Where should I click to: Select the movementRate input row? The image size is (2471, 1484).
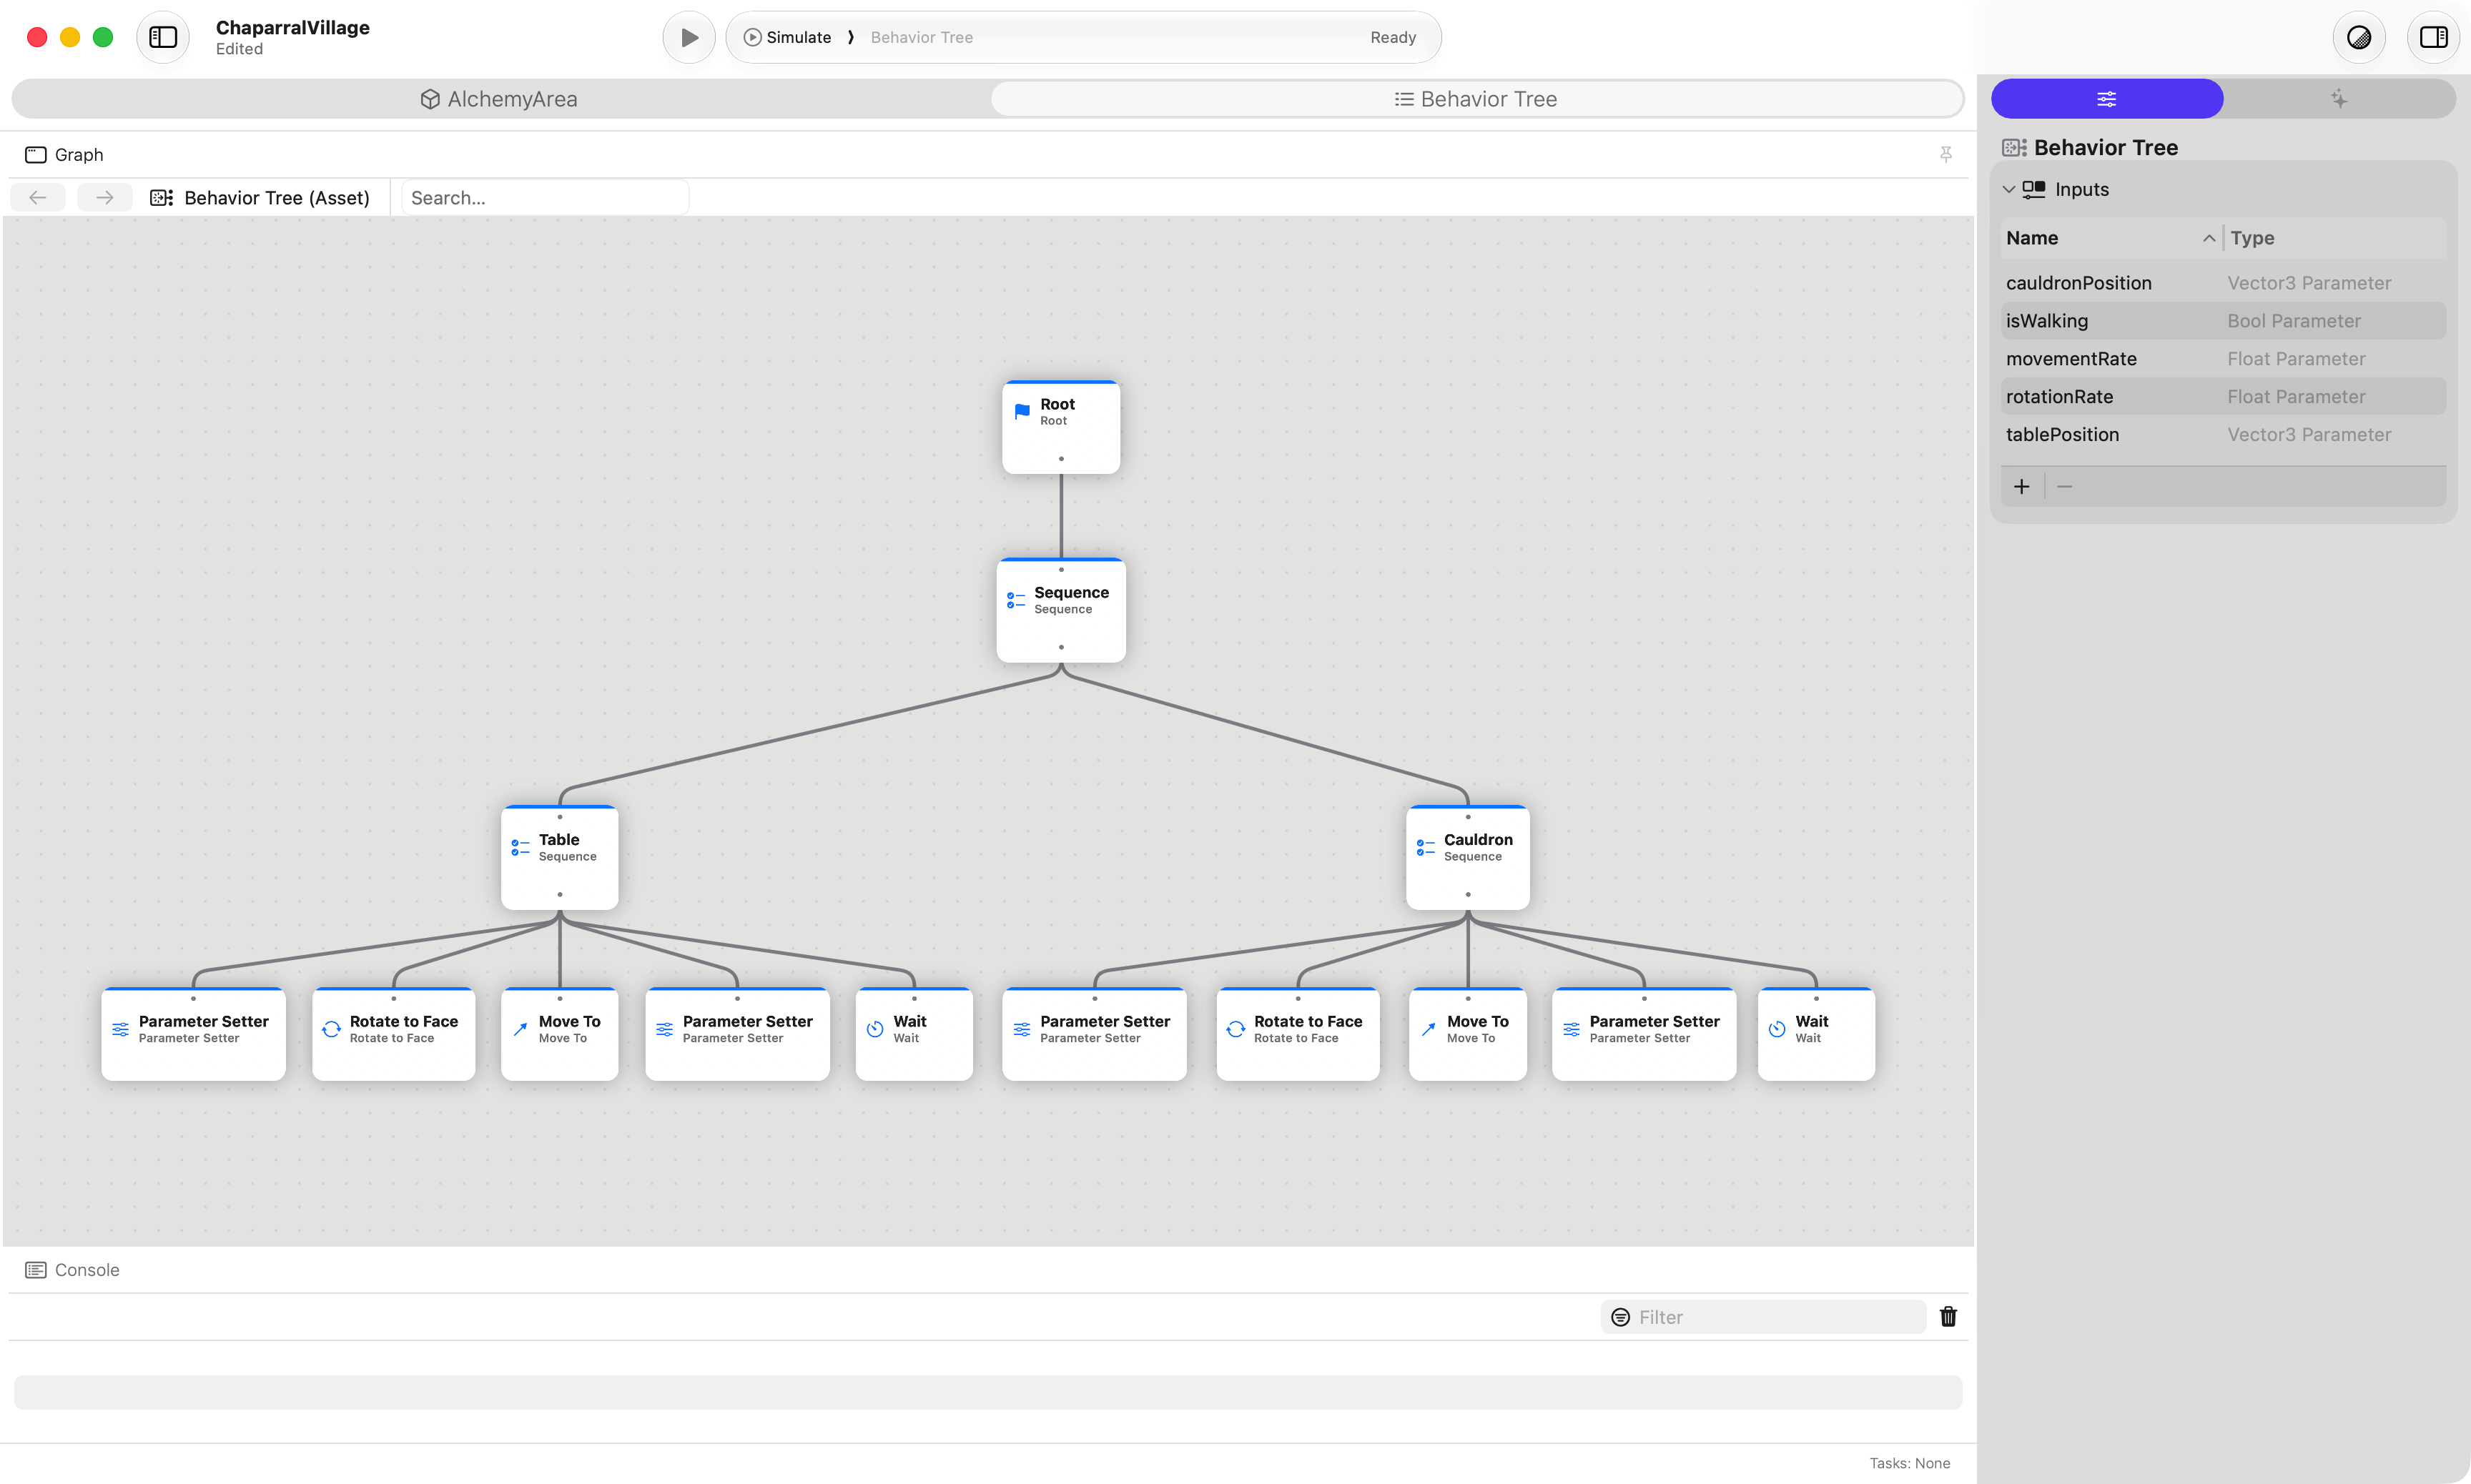tap(2224, 359)
